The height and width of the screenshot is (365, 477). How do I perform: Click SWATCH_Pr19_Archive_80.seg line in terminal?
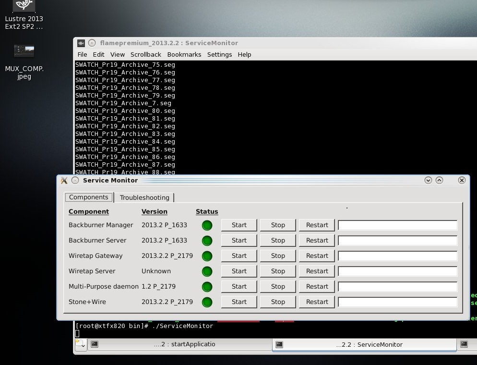pos(125,111)
